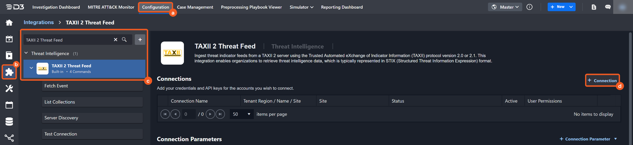Select the Fetch Event command
Image resolution: width=633 pixels, height=145 pixels.
[92, 86]
